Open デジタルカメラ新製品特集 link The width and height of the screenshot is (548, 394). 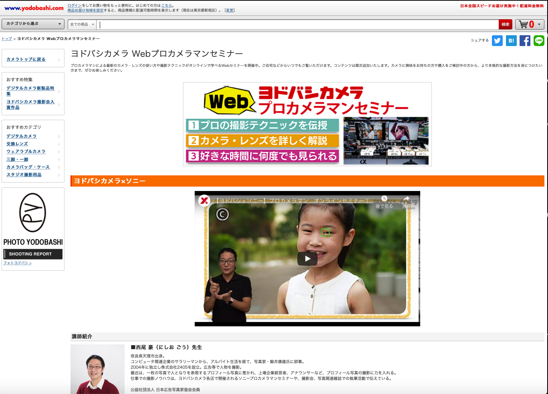tap(30, 91)
